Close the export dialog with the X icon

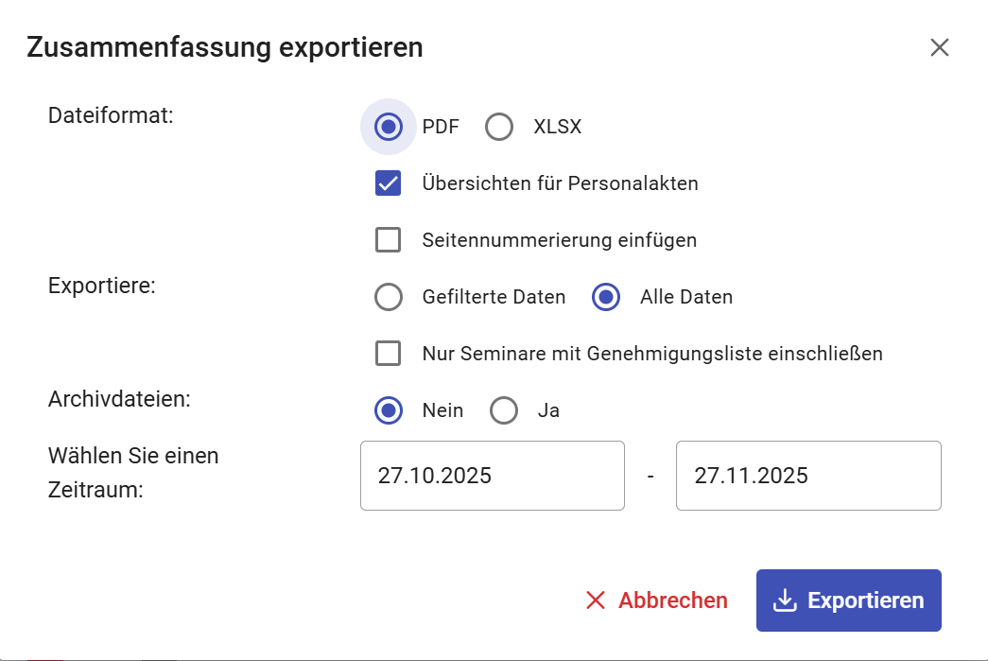pyautogui.click(x=939, y=48)
